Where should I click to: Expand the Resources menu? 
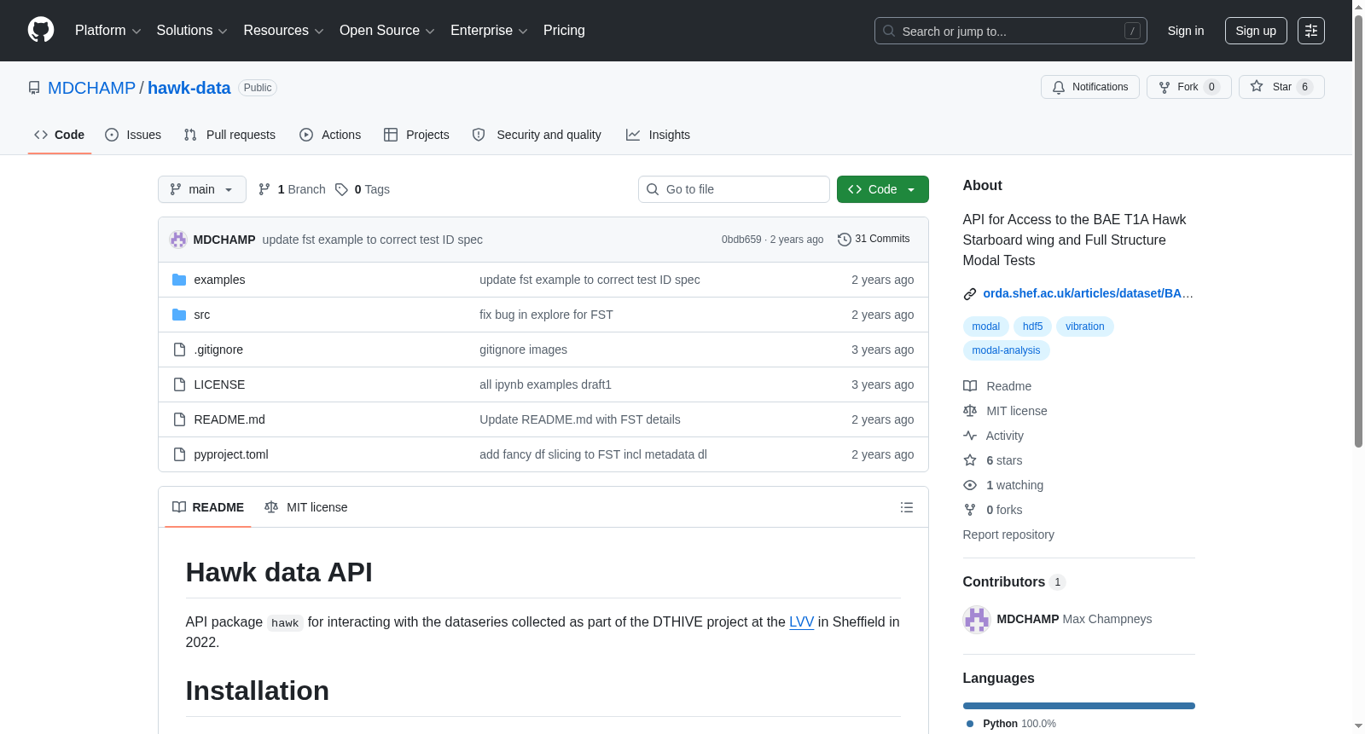[x=283, y=31]
